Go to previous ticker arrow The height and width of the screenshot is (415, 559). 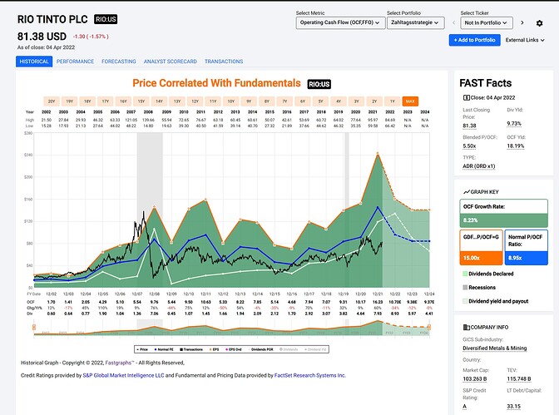click(x=454, y=22)
